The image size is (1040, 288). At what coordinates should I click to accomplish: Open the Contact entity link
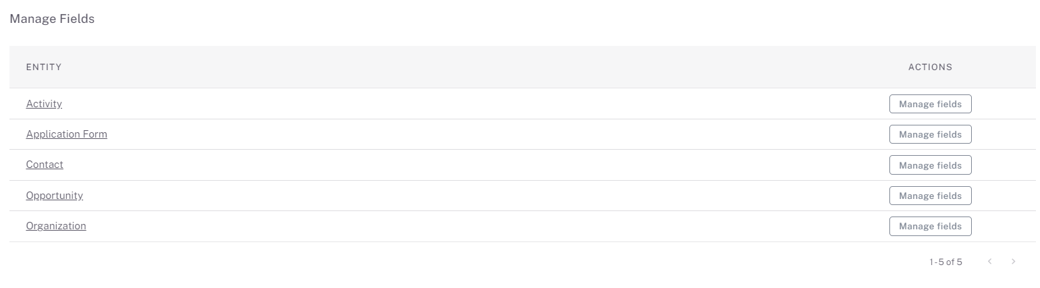[45, 165]
